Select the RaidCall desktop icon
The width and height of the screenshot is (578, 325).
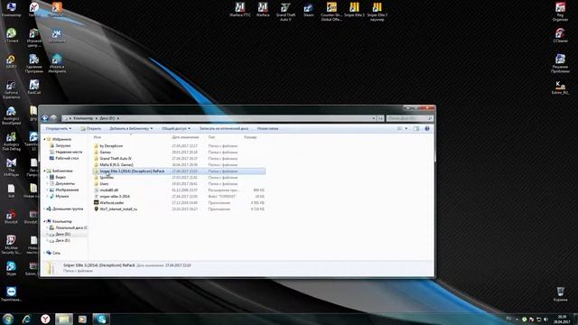coord(34,87)
